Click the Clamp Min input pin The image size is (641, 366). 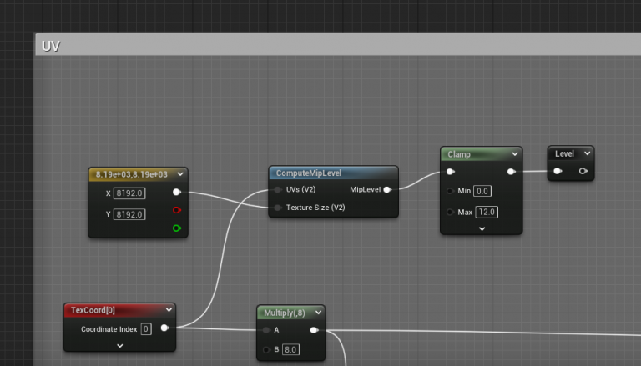[450, 191]
